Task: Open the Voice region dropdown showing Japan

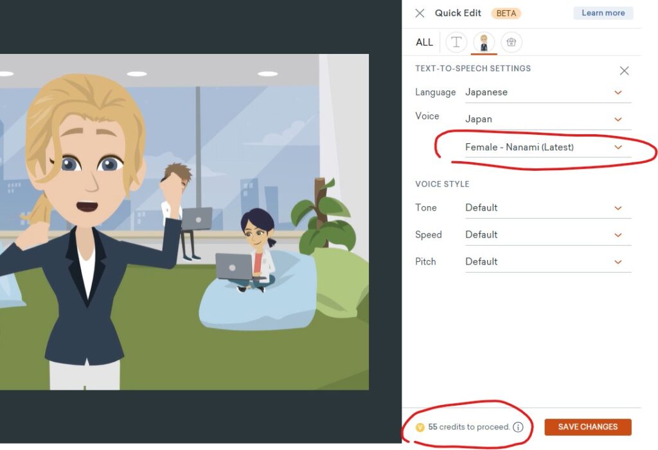Action: tap(548, 119)
